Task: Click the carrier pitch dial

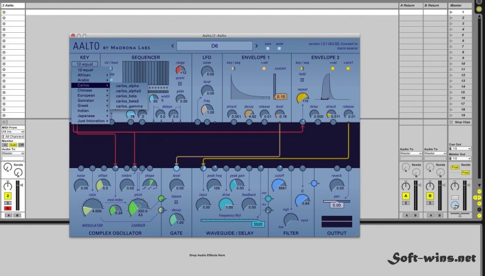Action: pyautogui.click(x=138, y=207)
